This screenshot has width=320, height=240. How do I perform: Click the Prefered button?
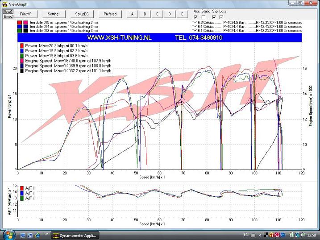pyautogui.click(x=110, y=14)
